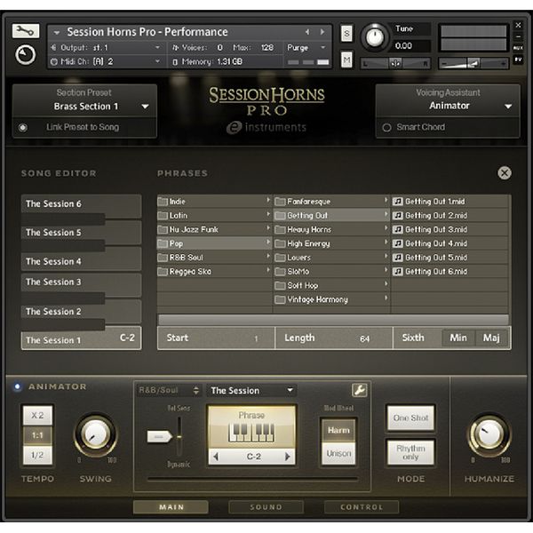This screenshot has width=533, height=533.
Task: Click the Length value field
Action: [334, 338]
